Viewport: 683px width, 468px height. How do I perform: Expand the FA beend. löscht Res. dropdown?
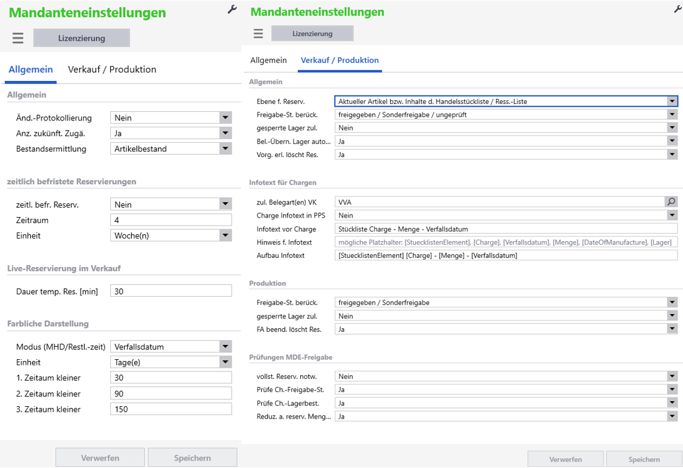click(x=672, y=330)
